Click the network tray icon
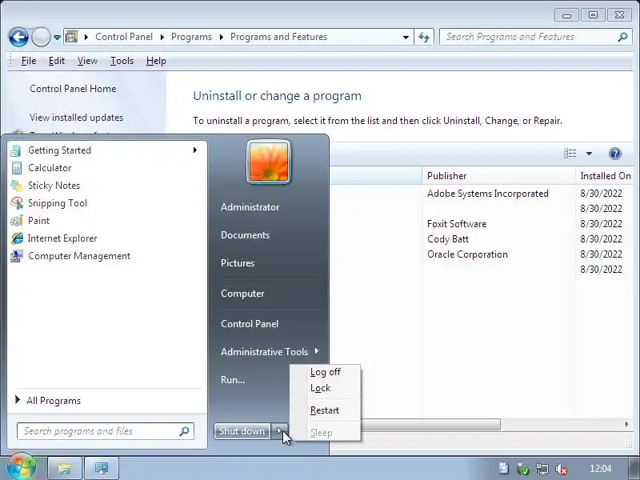This screenshot has width=640, height=480. (x=542, y=469)
